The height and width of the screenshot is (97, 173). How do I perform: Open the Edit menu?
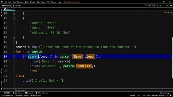click(x=10, y=2)
